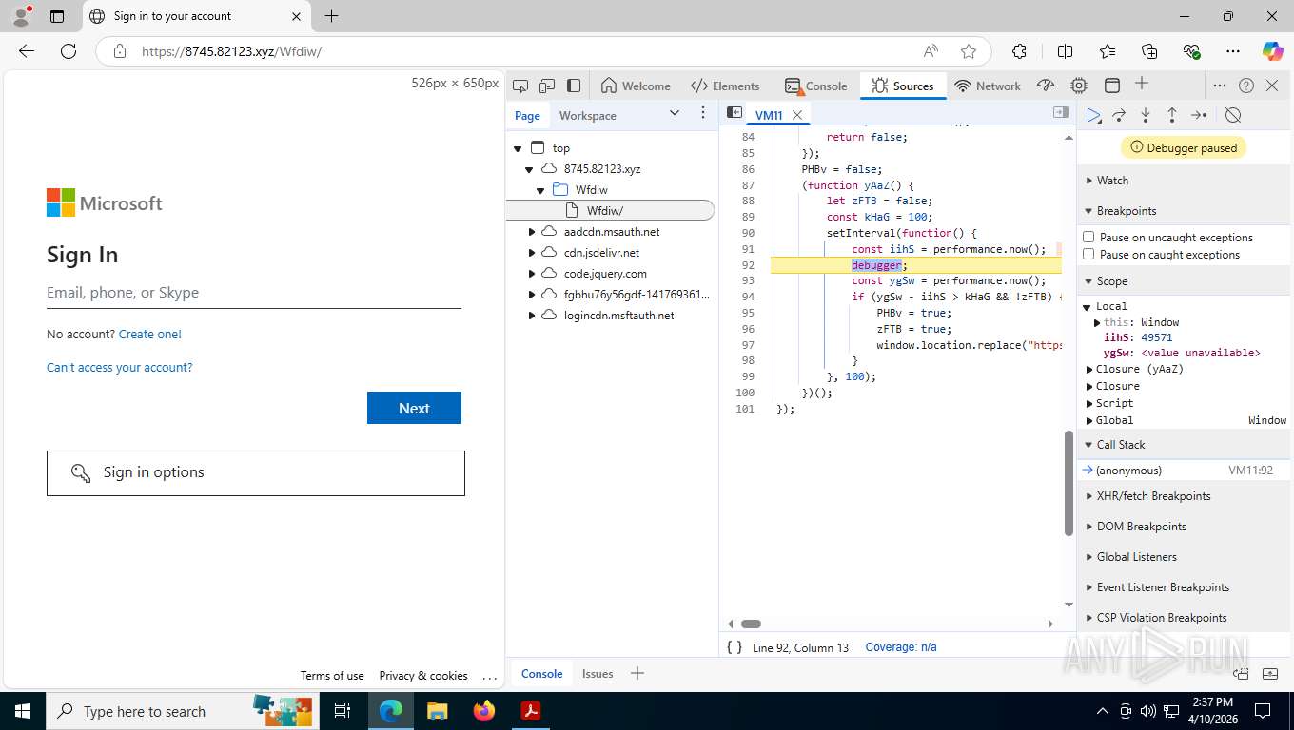Open the Welcome tab

point(636,86)
